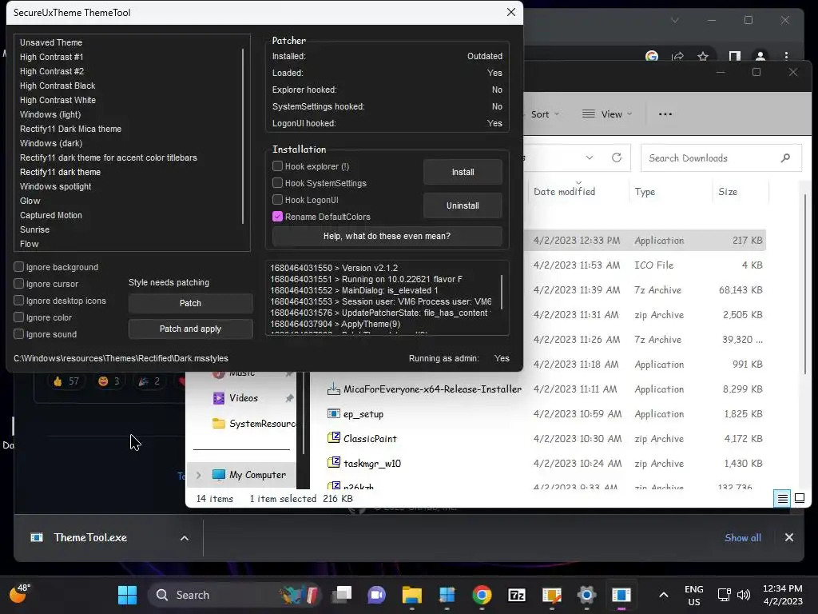Select the taskmgr_w10 zip archive
818x614 pixels.
click(x=372, y=464)
